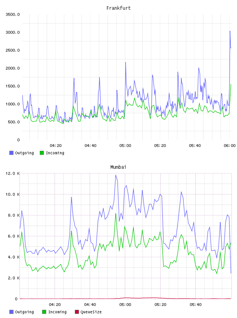Click the blue Outgoing swatch in Frankfurt legend

11,153
